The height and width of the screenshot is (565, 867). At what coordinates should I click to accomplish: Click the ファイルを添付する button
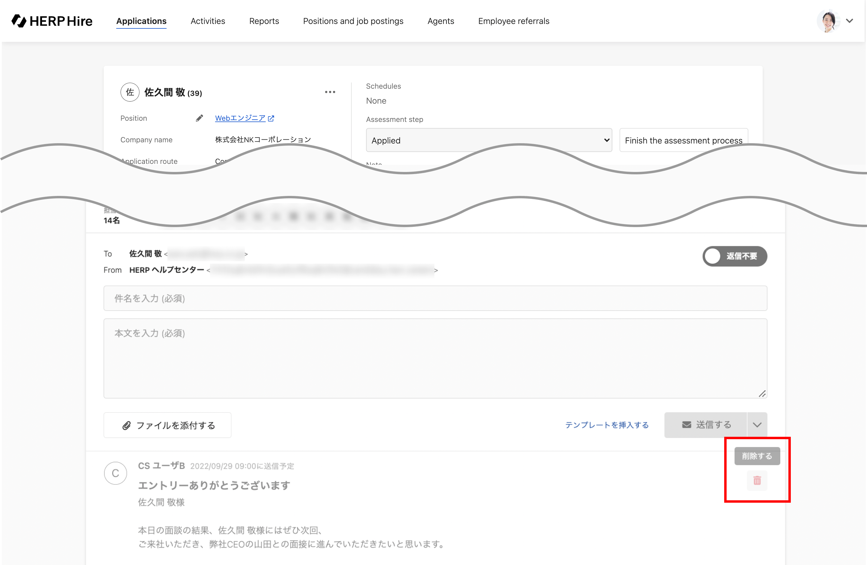click(168, 425)
